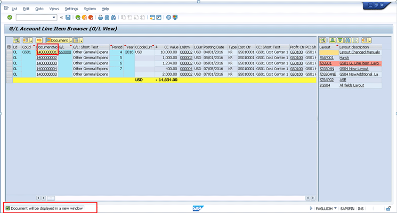Click the orange arrow icon next to Document
The width and height of the screenshot is (397, 213).
[x=39, y=40]
